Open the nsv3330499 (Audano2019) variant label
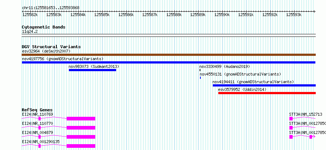 [x=225, y=66]
